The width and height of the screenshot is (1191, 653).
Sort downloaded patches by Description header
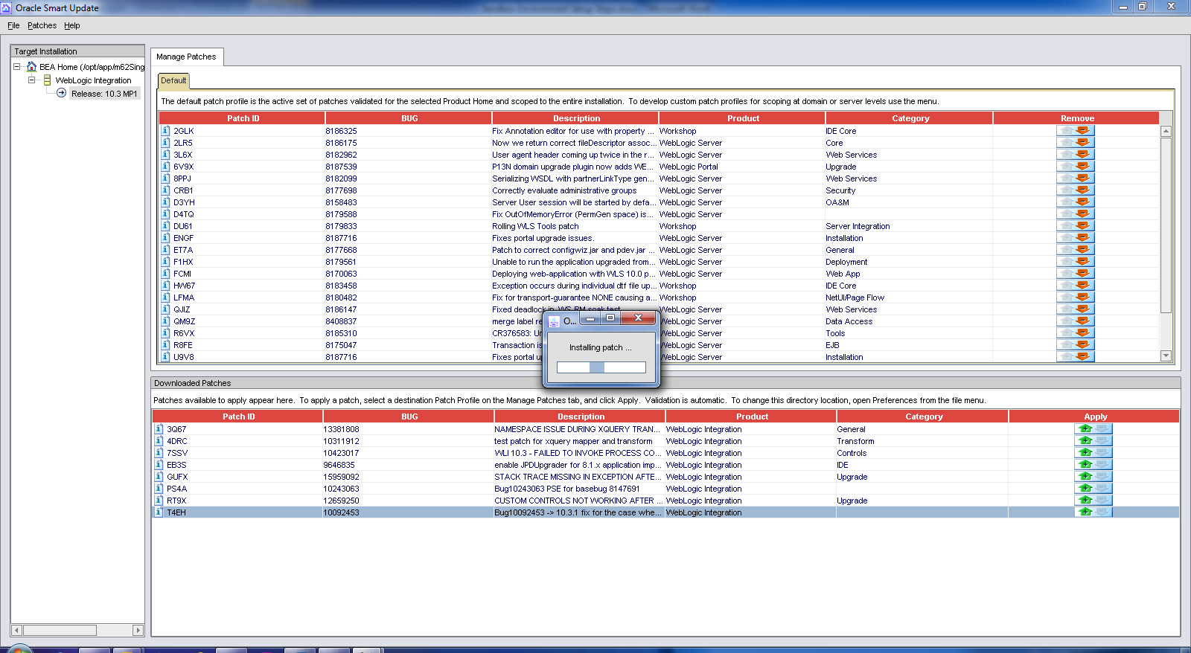pyautogui.click(x=581, y=416)
